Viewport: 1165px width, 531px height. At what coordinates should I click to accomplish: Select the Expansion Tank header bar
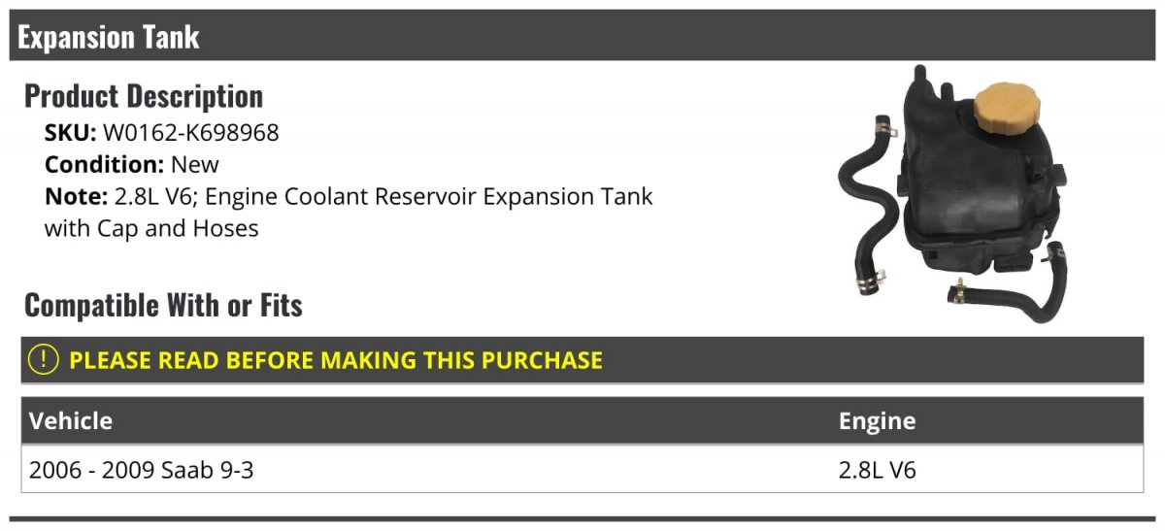582,37
